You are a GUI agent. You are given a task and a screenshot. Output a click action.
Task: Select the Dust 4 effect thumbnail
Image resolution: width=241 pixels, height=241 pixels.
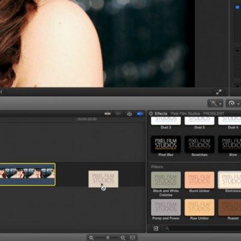(x=230, y=120)
